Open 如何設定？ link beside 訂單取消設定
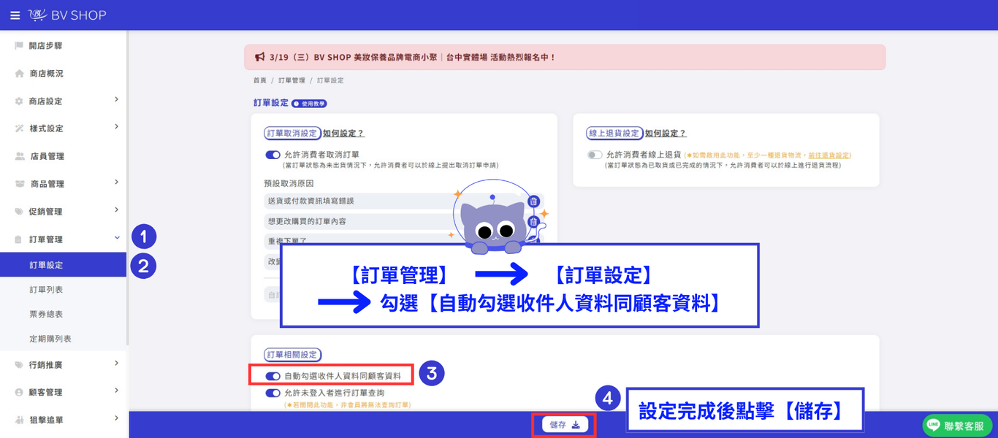998x438 pixels. [x=343, y=134]
